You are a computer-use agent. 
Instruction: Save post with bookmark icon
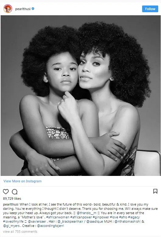[x=155, y=191]
